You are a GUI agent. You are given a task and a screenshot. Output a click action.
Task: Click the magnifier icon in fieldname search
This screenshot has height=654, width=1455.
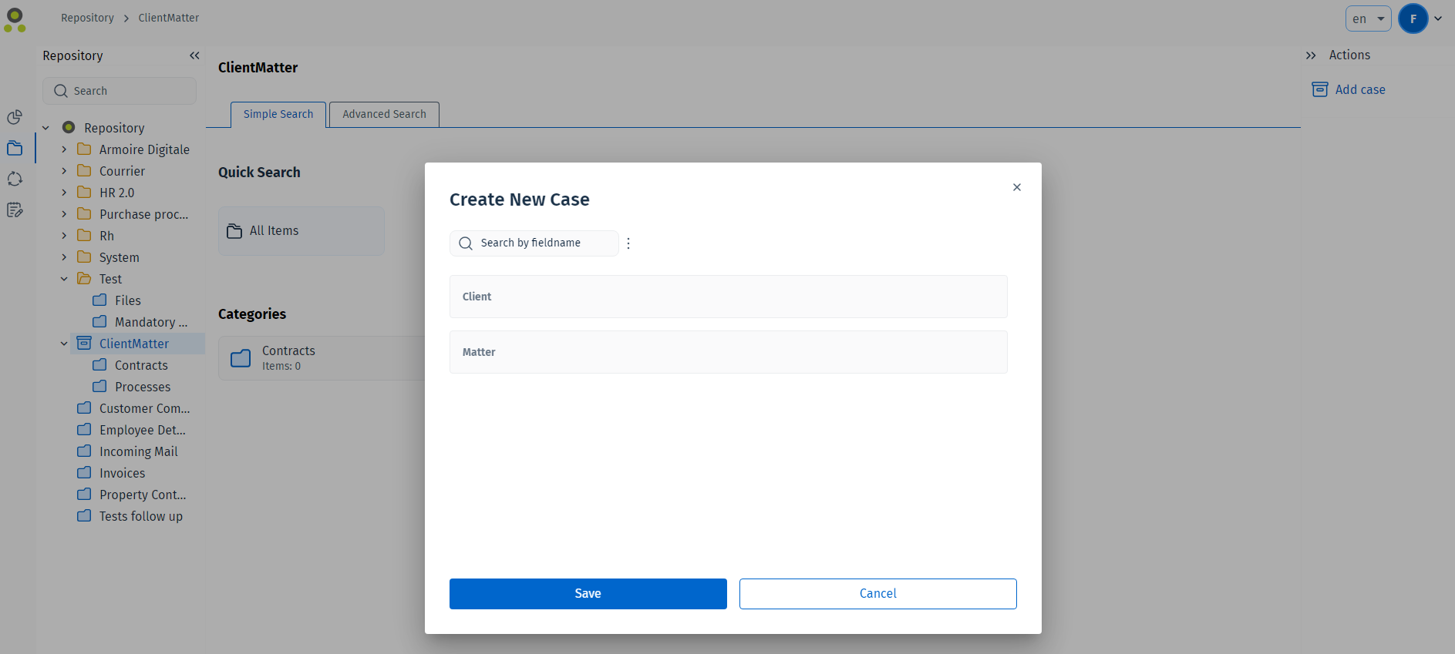[x=466, y=243]
